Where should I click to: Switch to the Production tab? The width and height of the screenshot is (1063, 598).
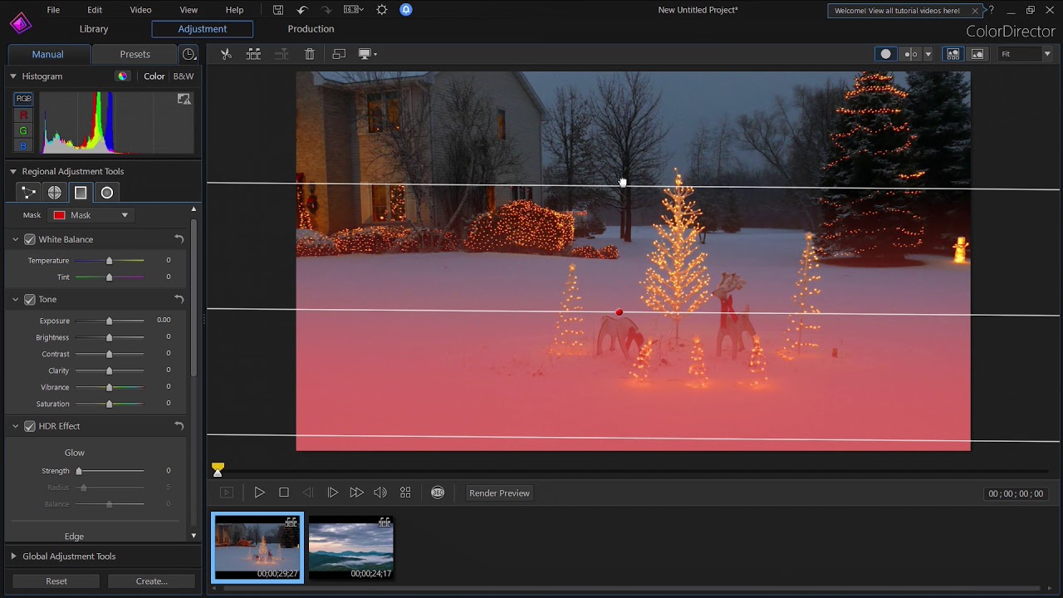point(311,29)
